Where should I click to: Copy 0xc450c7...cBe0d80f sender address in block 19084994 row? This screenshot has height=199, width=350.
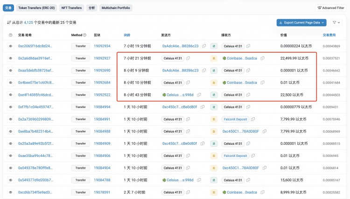[203, 107]
